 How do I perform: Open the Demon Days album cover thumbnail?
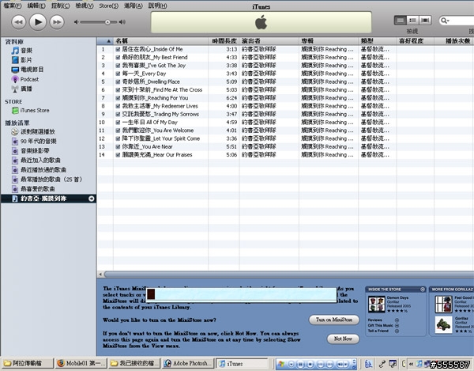coord(376,304)
